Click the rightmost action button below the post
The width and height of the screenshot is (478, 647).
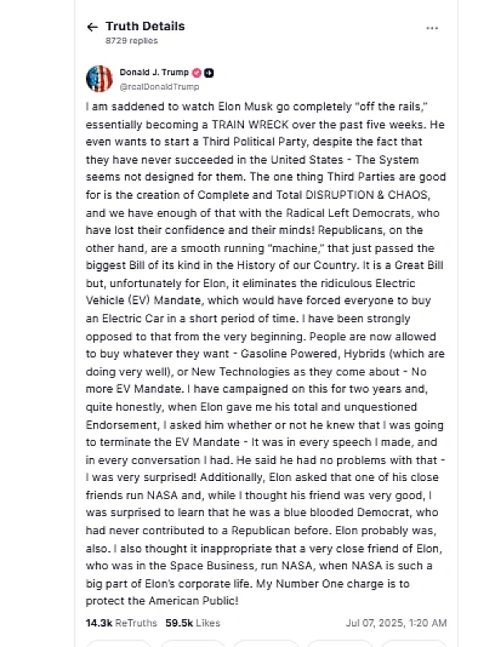414,643
